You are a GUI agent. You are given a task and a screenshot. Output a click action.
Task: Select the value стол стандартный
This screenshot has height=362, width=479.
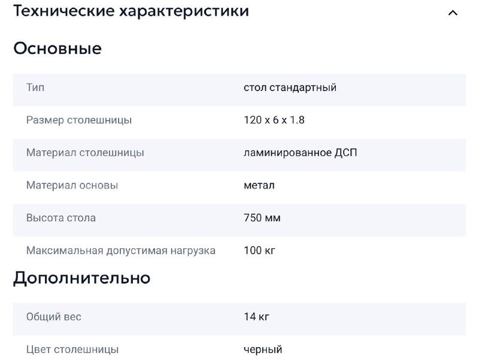(x=290, y=87)
